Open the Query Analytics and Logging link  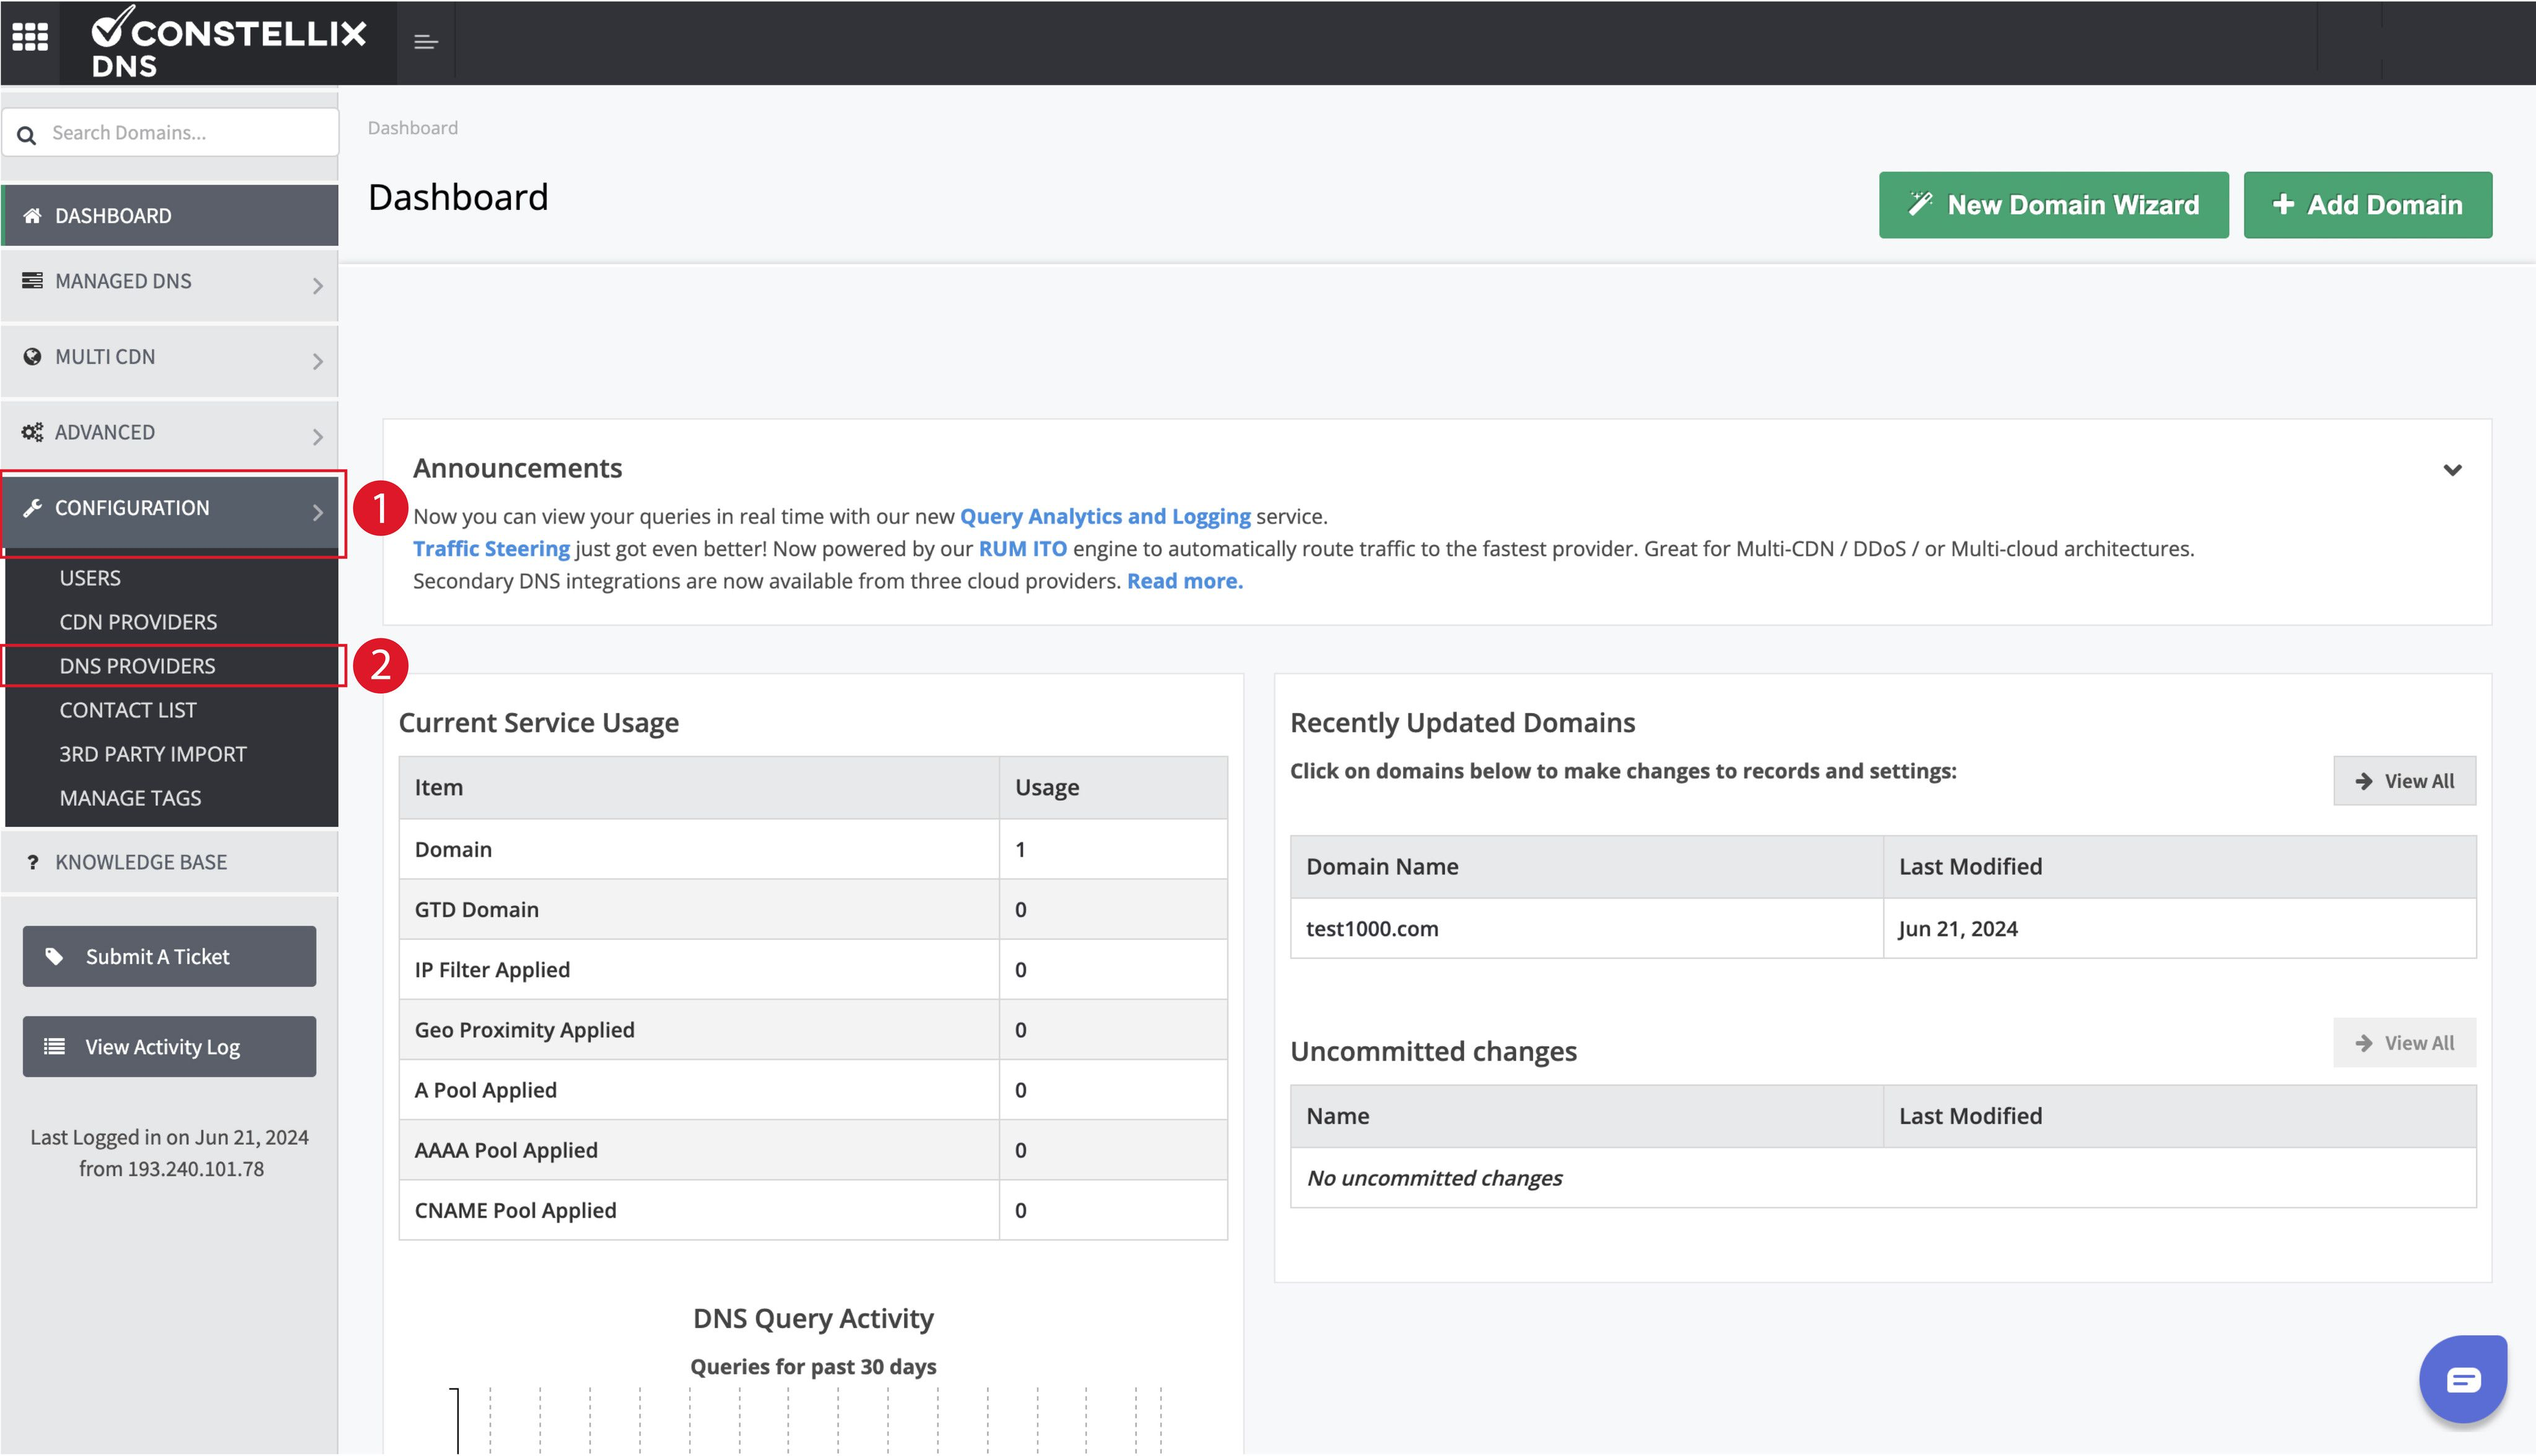tap(1104, 516)
